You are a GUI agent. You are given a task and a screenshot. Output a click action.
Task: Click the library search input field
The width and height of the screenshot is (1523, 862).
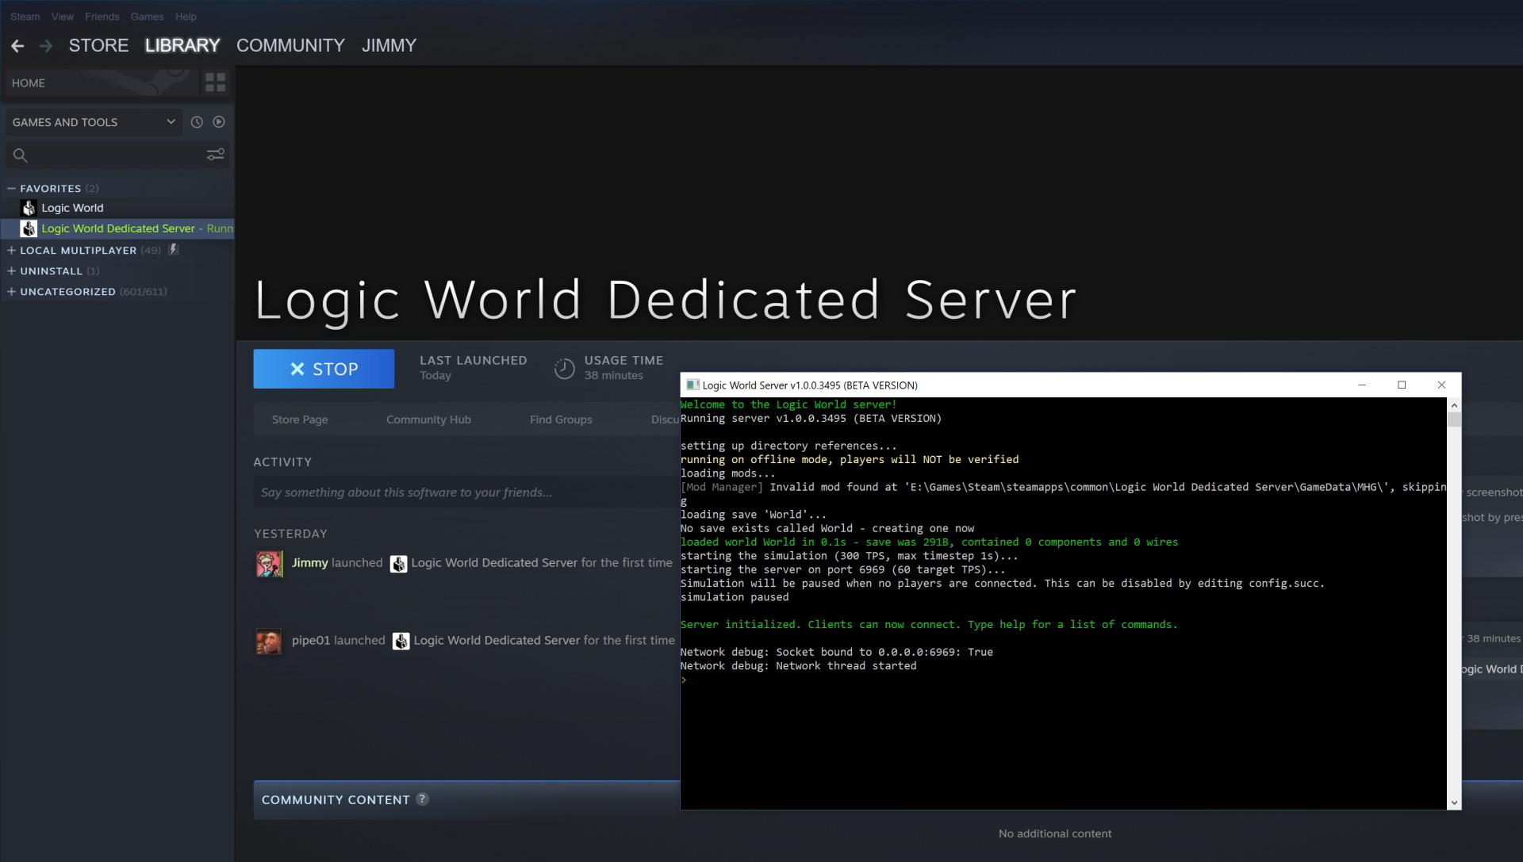(x=111, y=155)
